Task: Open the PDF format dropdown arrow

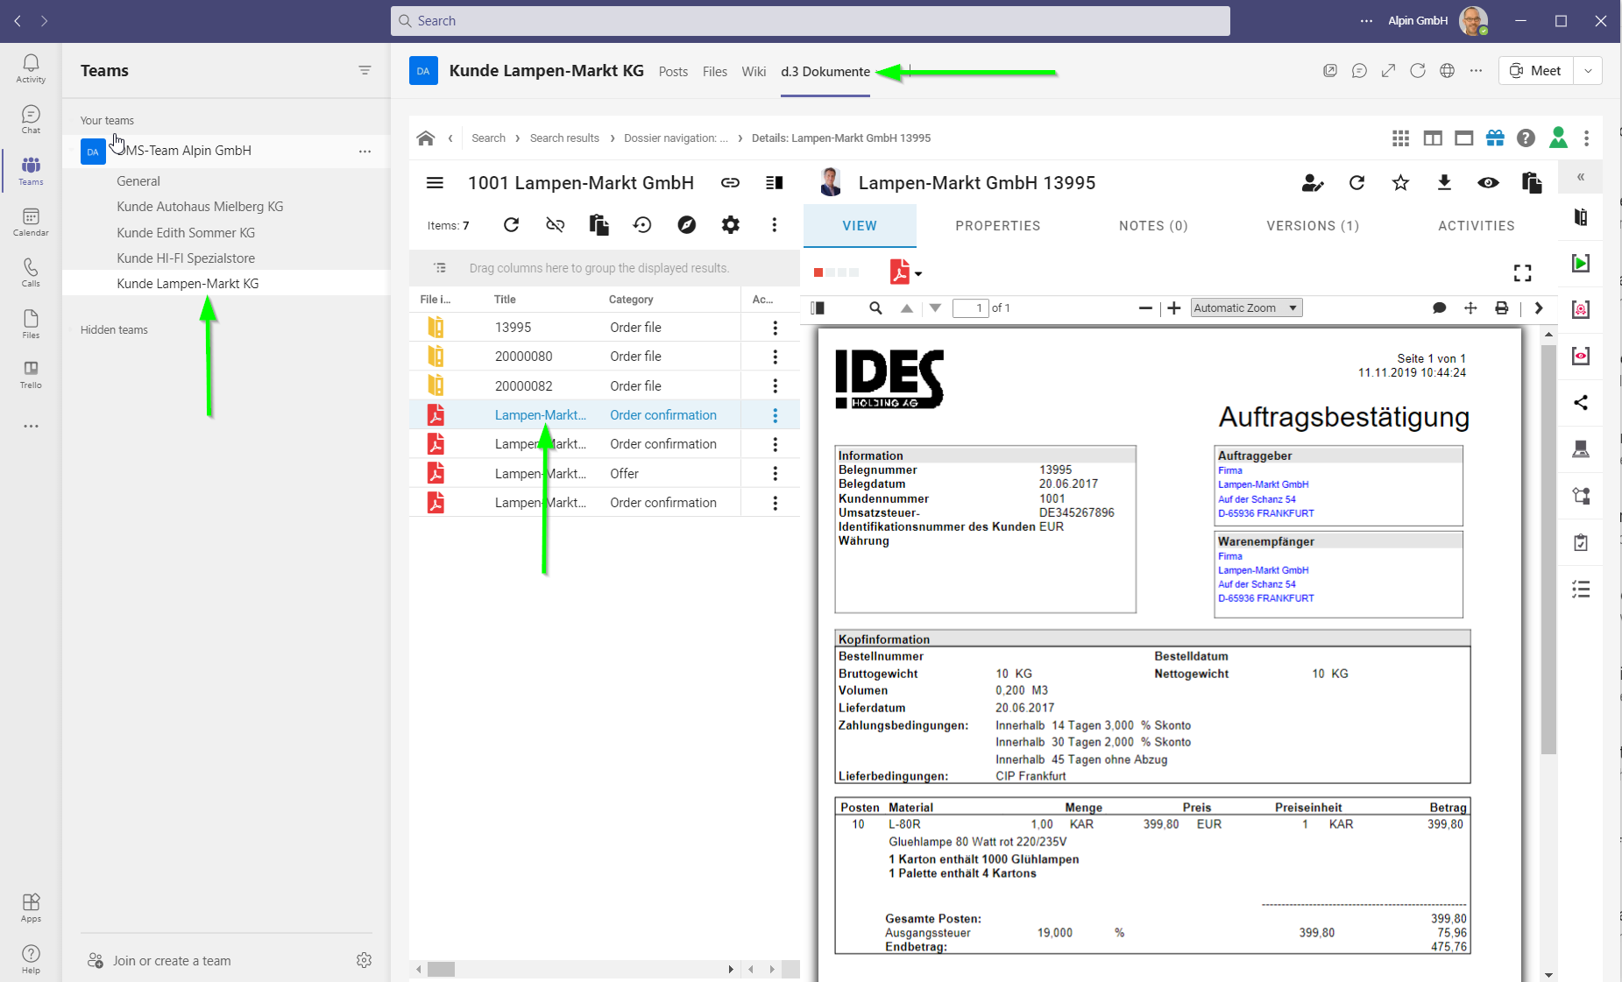Action: 918,273
